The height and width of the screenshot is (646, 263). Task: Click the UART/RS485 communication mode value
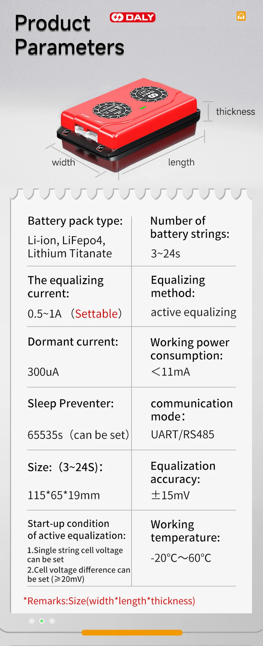183,434
